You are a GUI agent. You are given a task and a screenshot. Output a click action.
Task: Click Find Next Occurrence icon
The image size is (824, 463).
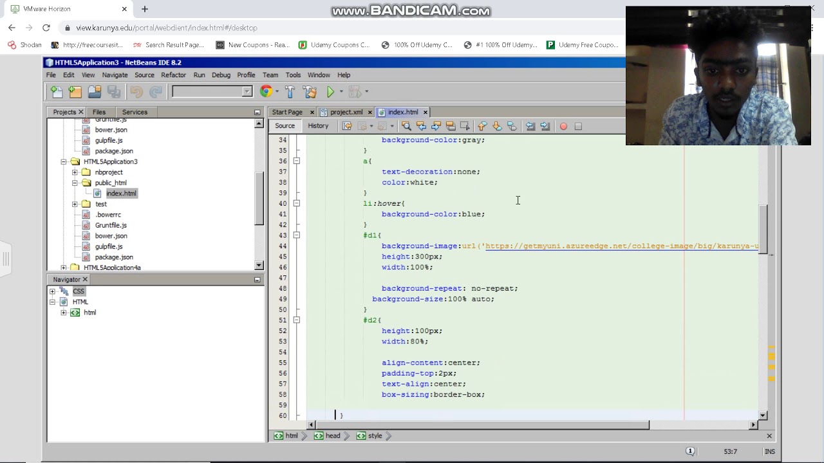[436, 126]
